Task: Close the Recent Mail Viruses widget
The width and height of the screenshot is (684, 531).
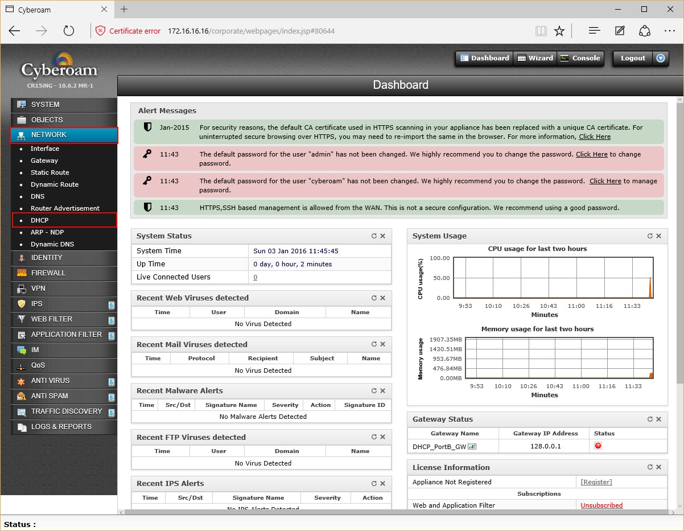Action: pos(383,344)
